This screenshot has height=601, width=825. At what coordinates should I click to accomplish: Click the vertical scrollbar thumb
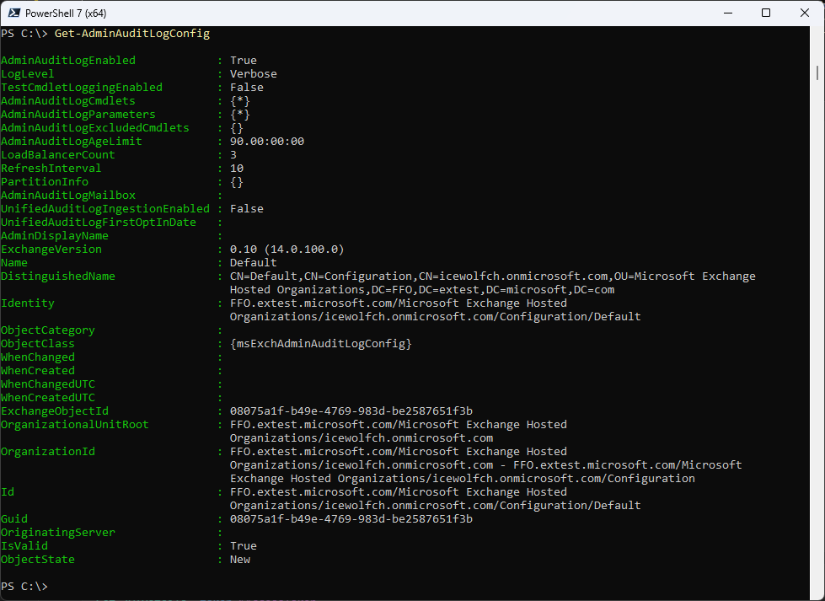[817, 72]
